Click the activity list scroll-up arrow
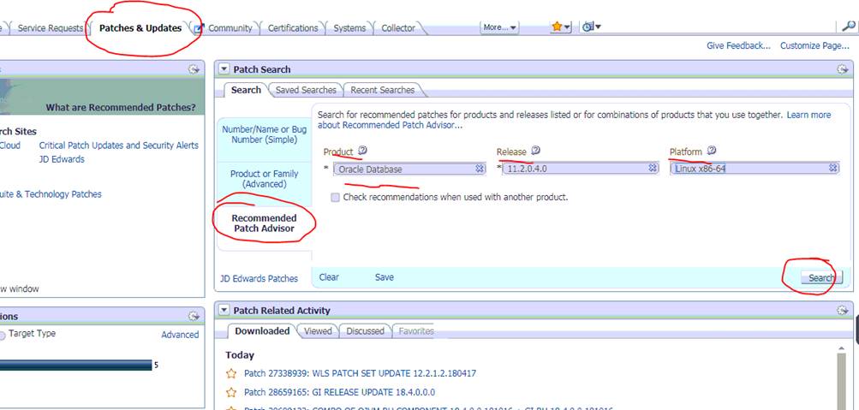 843,348
